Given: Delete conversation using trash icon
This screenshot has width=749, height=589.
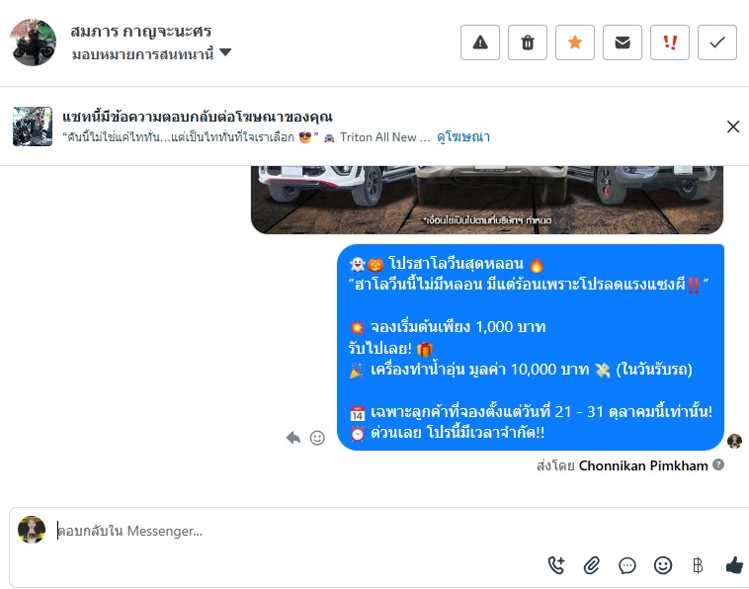Looking at the screenshot, I should click(528, 42).
